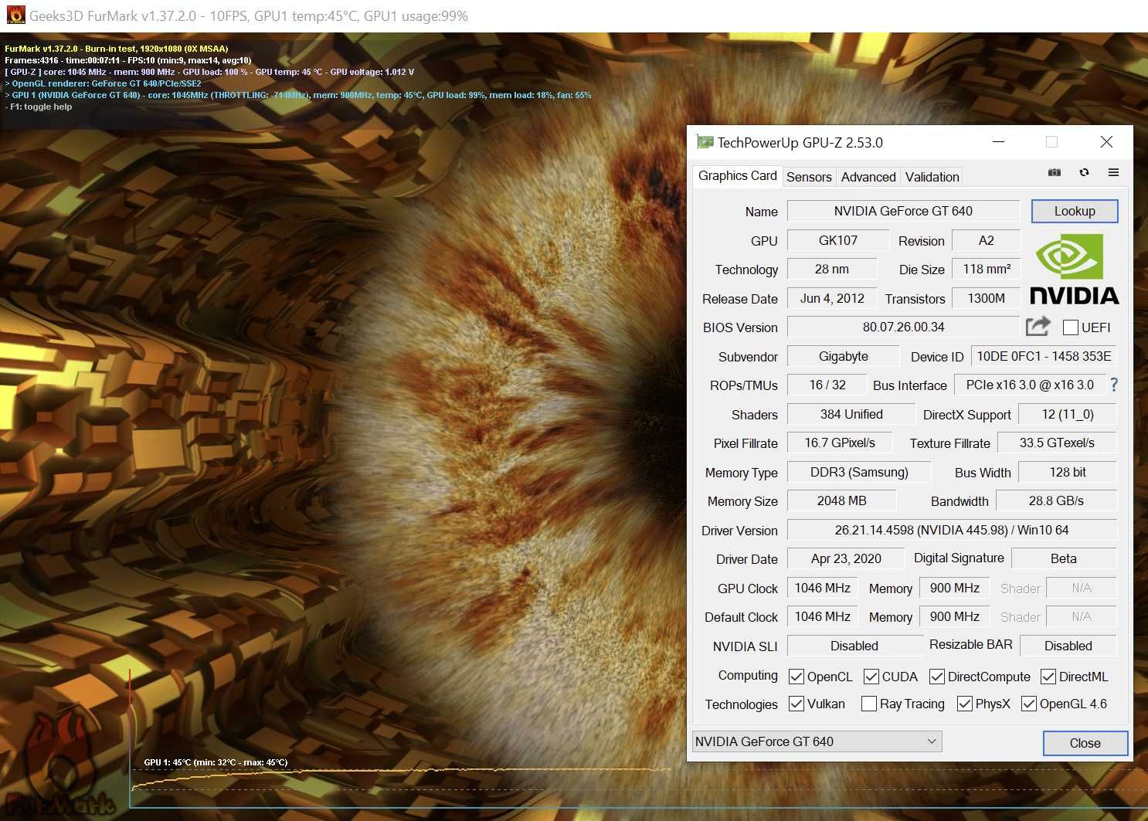Click the GPU Clock value 1046 MHz
Viewport: 1148px width, 821px height.
click(x=822, y=588)
